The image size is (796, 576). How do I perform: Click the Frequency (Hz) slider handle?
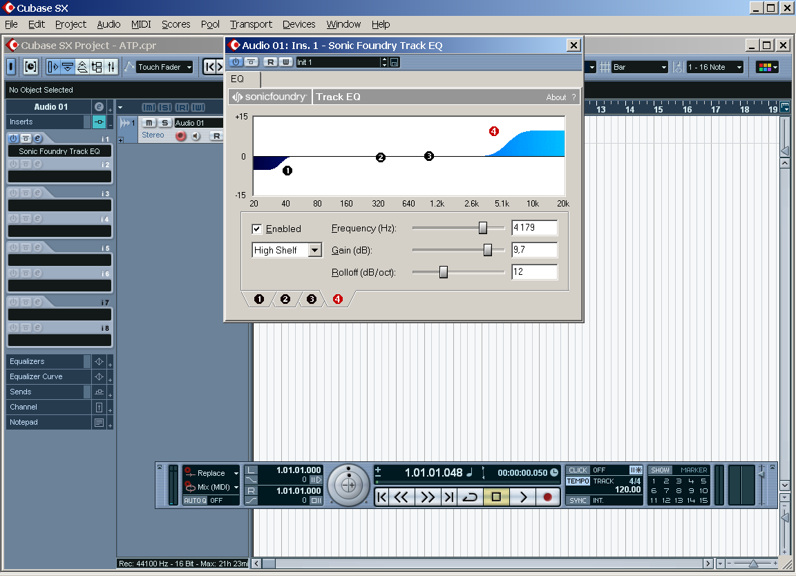click(483, 228)
